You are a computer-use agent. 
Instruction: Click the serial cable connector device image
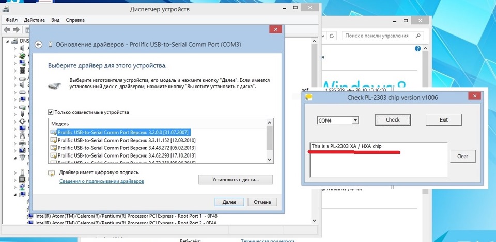(55, 85)
